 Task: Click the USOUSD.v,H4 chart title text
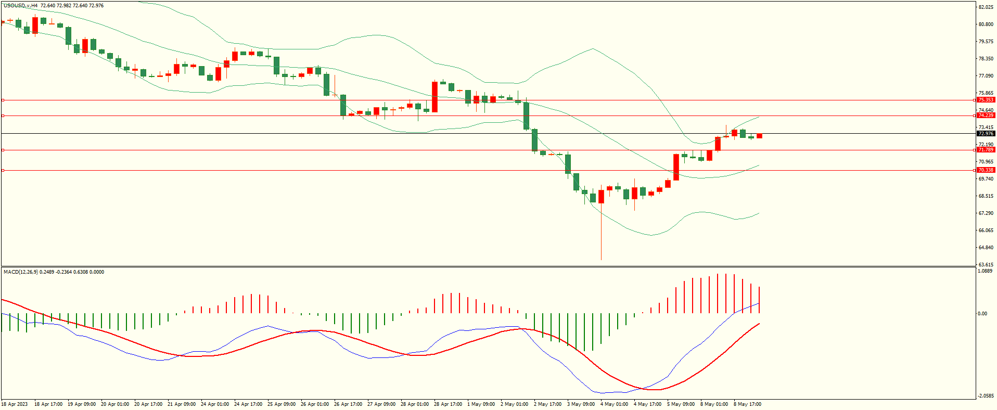pyautogui.click(x=21, y=6)
